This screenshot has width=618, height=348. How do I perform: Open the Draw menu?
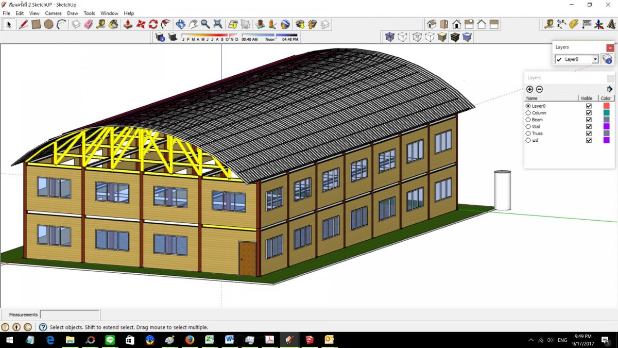[73, 13]
